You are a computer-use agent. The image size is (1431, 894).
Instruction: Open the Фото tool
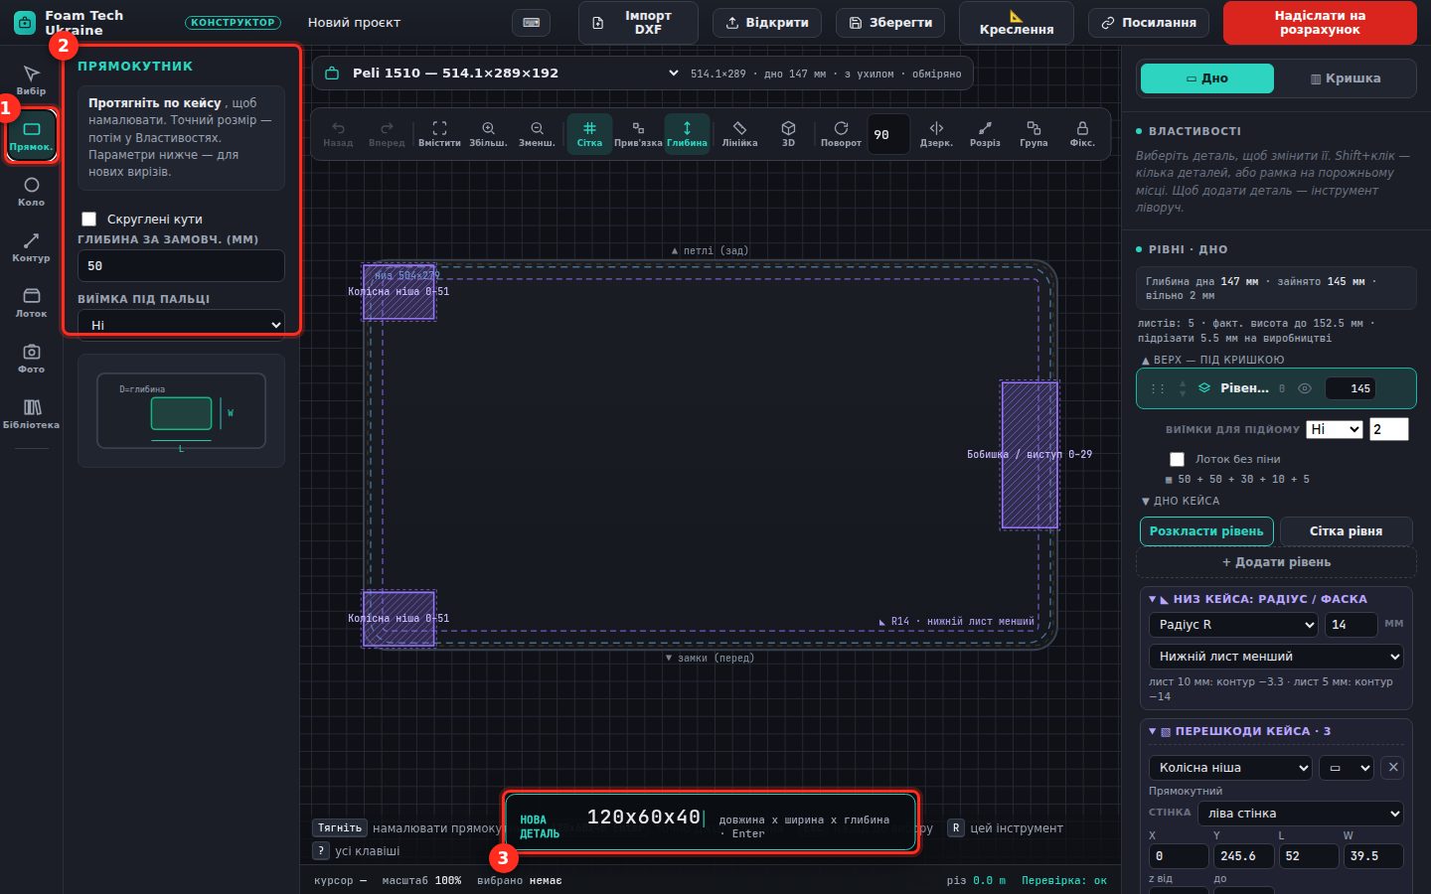(x=31, y=358)
